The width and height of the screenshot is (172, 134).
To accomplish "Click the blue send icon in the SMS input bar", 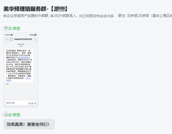I will pos(35,103).
